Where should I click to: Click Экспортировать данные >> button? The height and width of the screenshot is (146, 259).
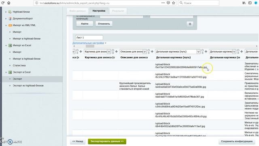point(107,142)
